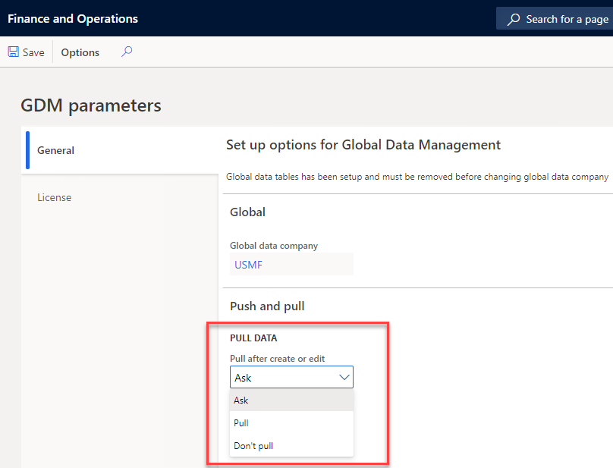Collapse the Push and pull section header
The width and height of the screenshot is (613, 468).
click(x=267, y=306)
